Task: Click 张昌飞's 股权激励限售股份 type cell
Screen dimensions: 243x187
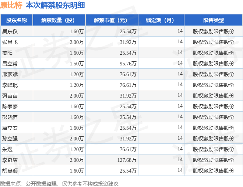Action: tap(213, 42)
